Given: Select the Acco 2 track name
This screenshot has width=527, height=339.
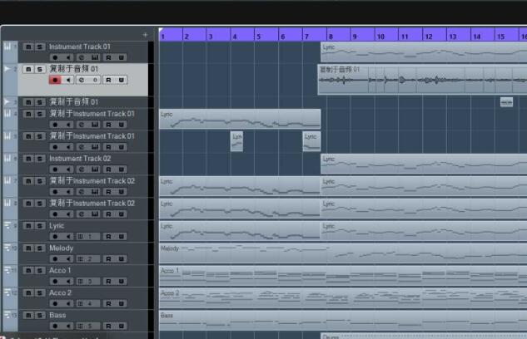Looking at the screenshot, I should [x=60, y=292].
